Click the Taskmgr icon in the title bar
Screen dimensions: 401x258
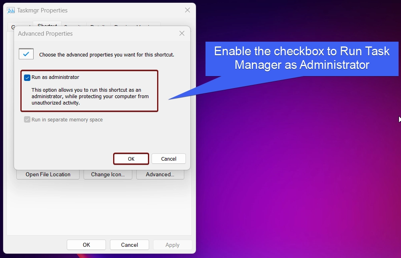coord(11,10)
